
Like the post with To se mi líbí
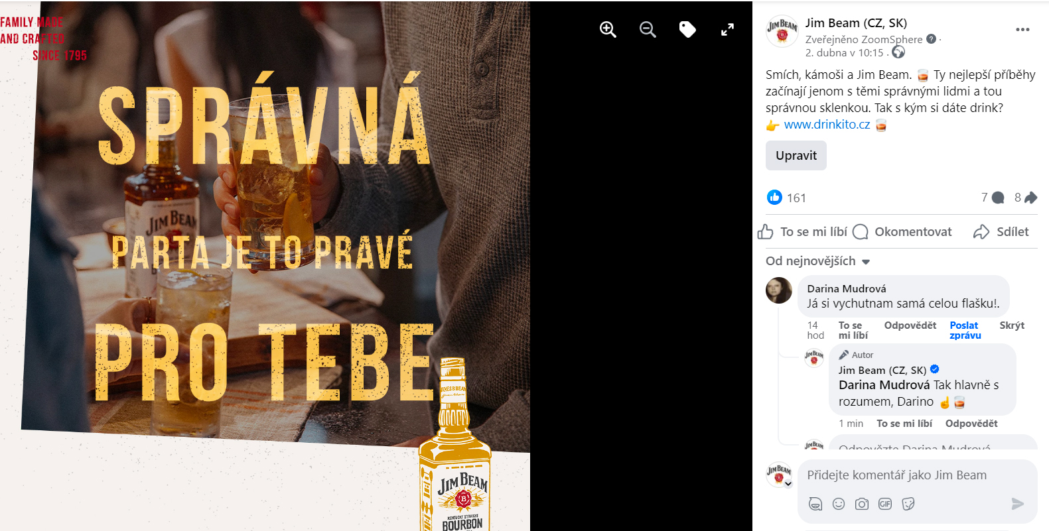(x=803, y=232)
